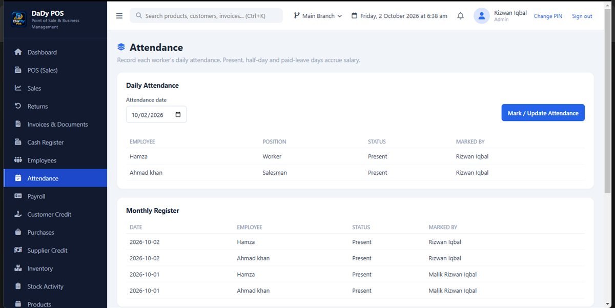Open Customer Credit in the sidebar
615x308 pixels.
(x=55, y=214)
